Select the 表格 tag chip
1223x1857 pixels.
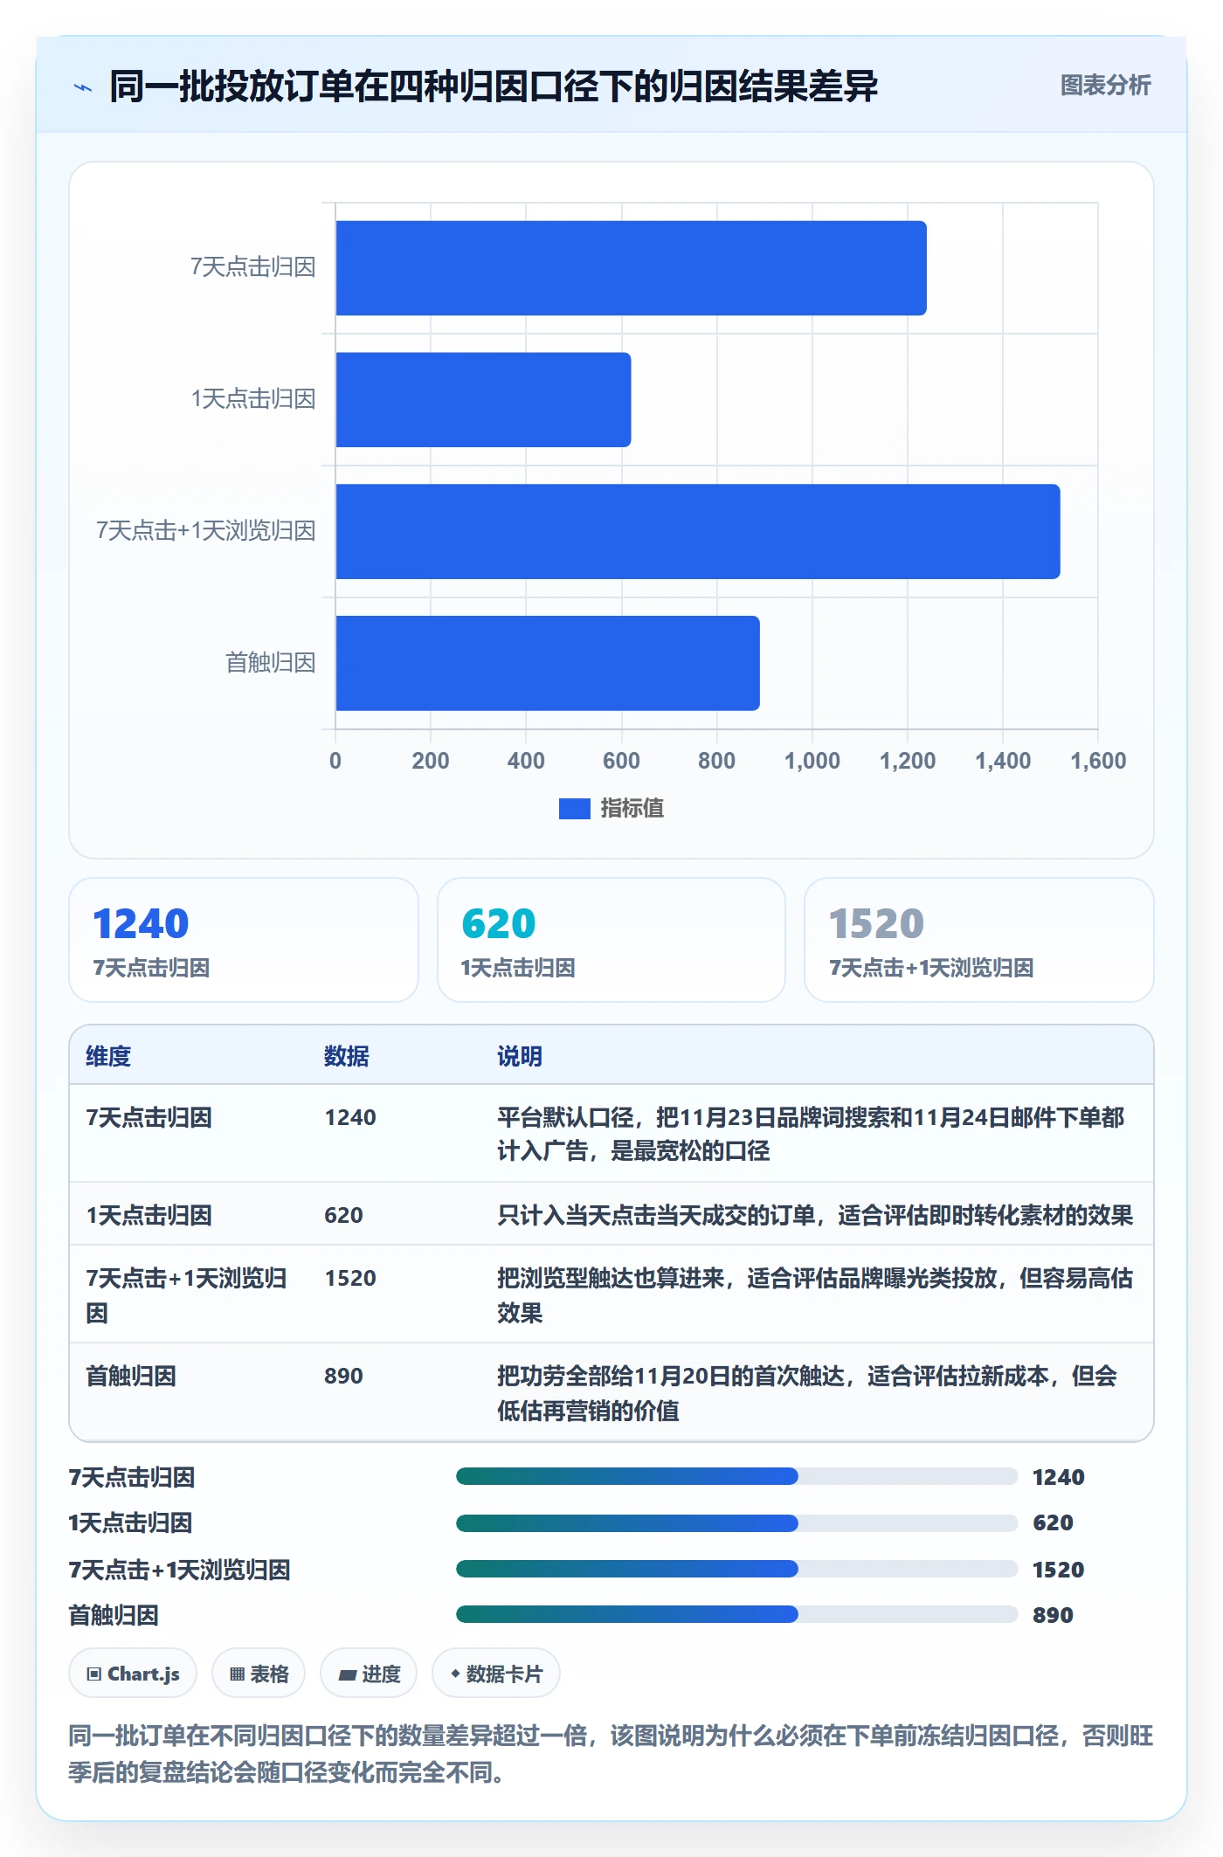(x=259, y=1674)
